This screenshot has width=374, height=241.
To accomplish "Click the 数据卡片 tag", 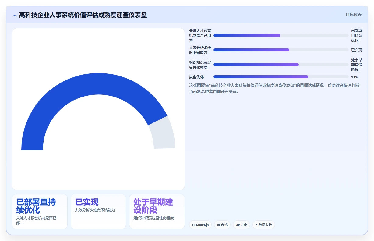I will coord(263,225).
